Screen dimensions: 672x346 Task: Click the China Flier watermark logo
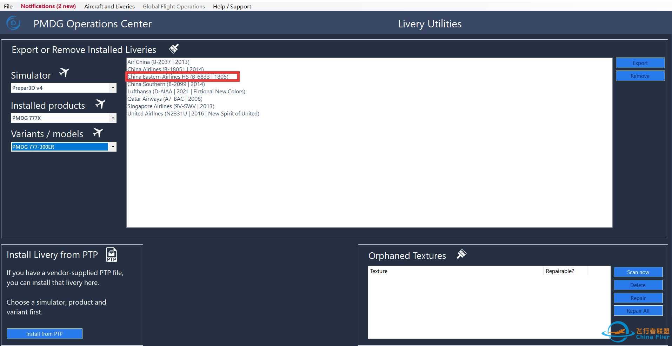pyautogui.click(x=635, y=332)
